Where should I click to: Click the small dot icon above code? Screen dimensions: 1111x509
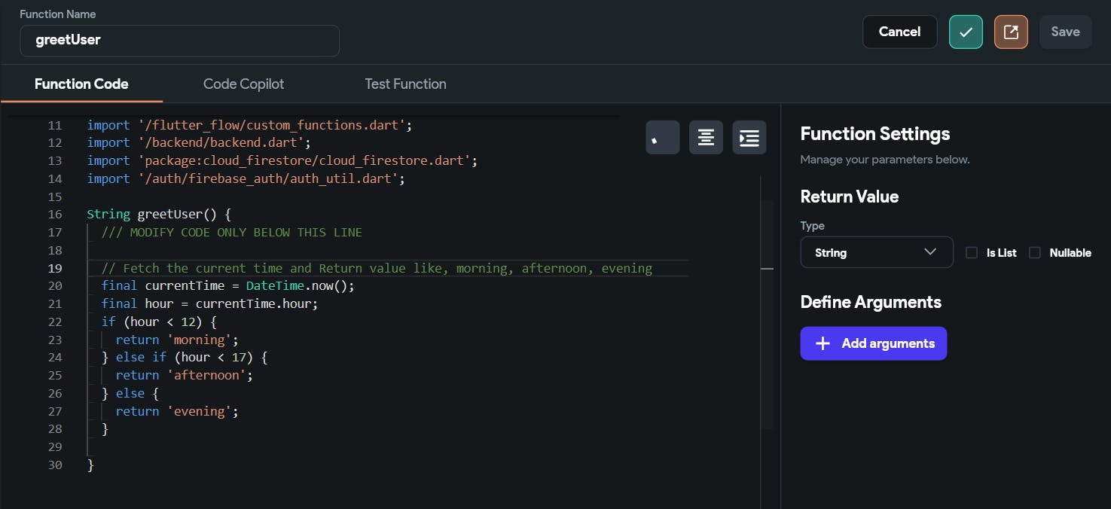click(x=663, y=138)
